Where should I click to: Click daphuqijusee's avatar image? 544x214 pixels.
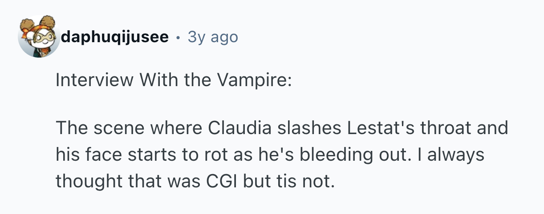click(39, 37)
